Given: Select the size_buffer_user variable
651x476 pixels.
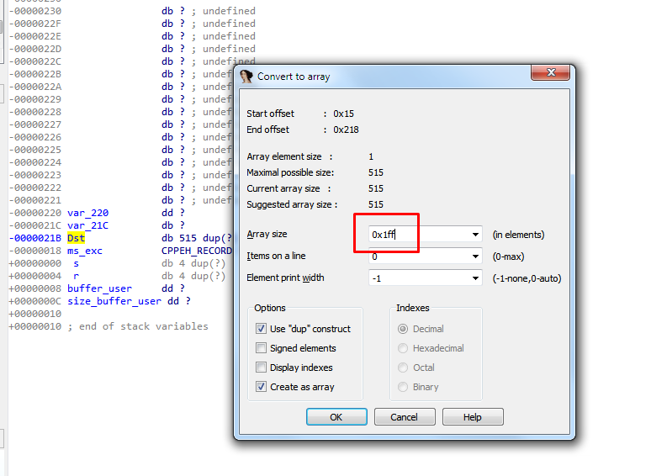Looking at the screenshot, I should 114,301.
